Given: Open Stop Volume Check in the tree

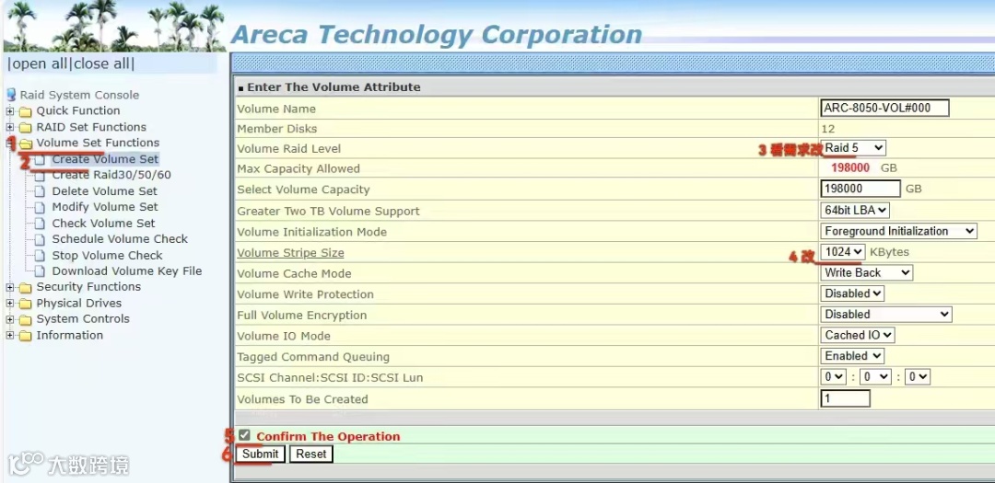Looking at the screenshot, I should 107,256.
